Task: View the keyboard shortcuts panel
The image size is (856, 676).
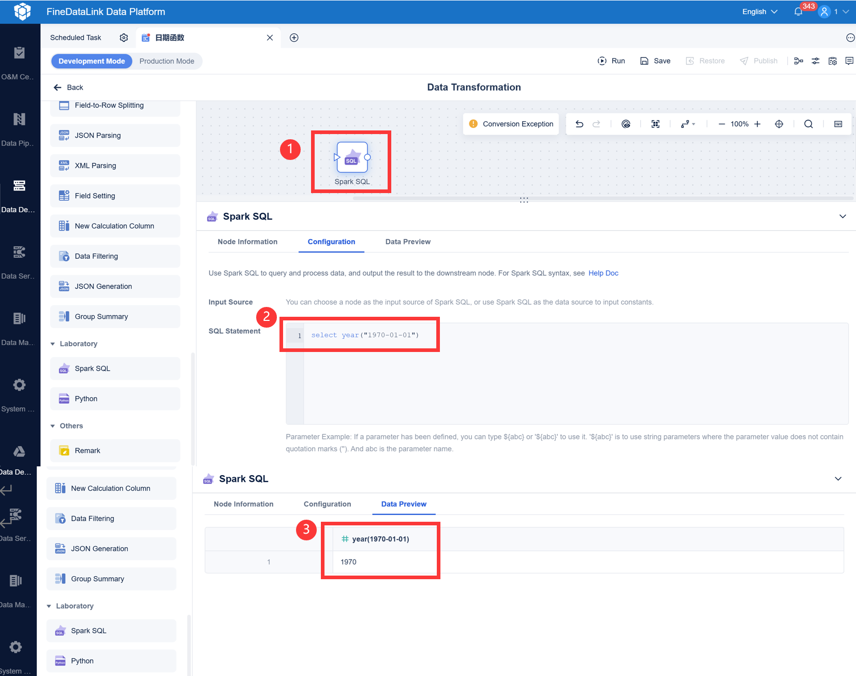Action: coord(838,124)
